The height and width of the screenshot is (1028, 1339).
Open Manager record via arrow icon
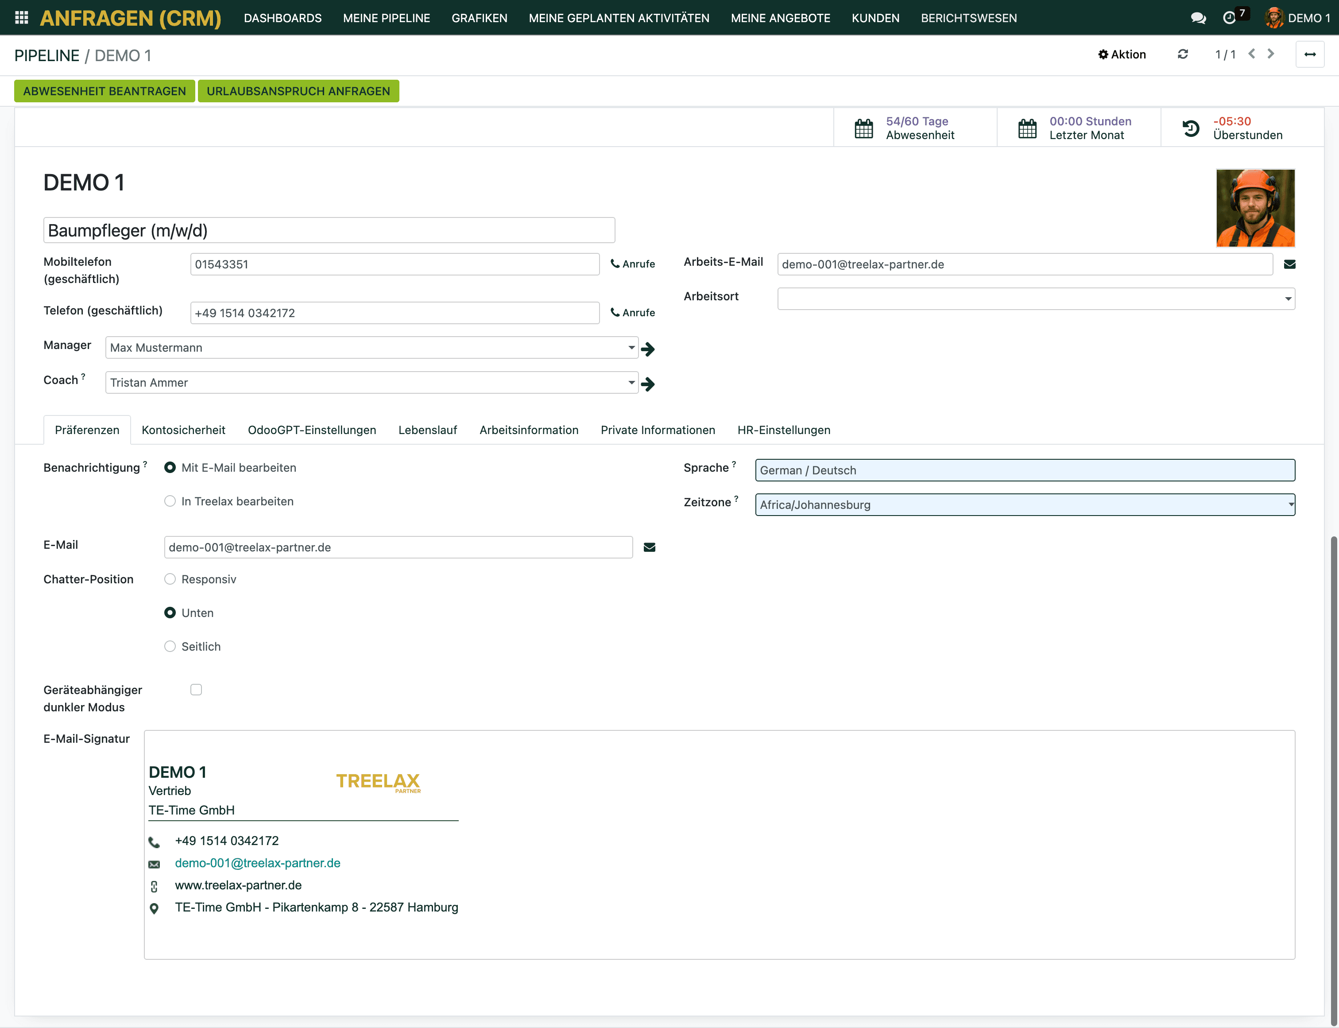pyautogui.click(x=648, y=349)
